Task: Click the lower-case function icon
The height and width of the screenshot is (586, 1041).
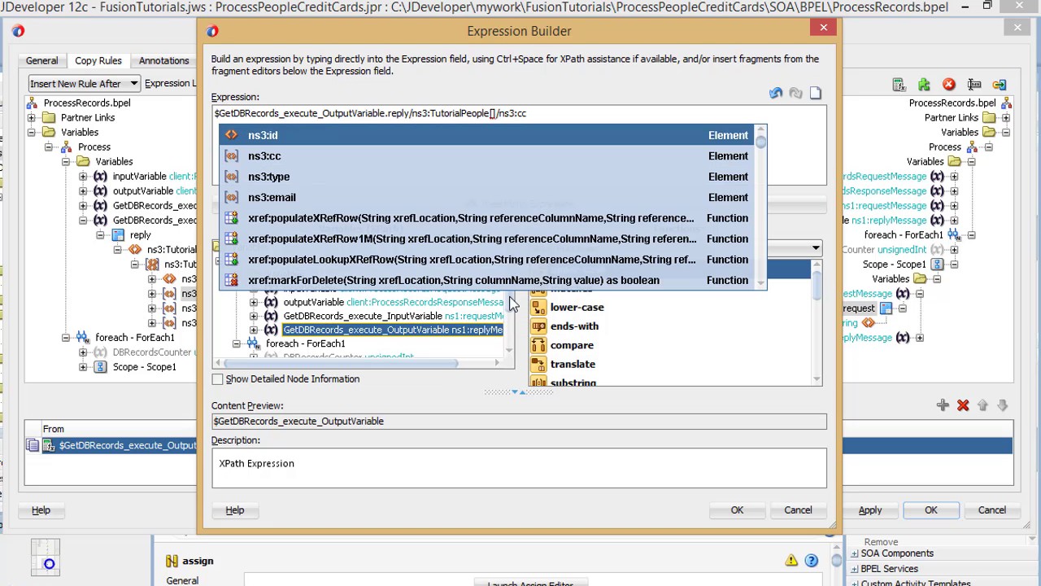Action: 538,307
